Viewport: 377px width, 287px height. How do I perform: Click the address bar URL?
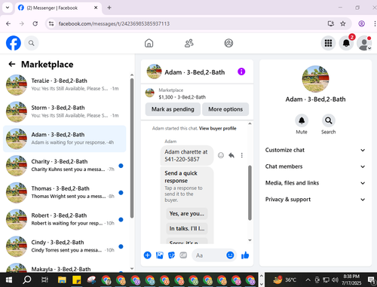(114, 23)
